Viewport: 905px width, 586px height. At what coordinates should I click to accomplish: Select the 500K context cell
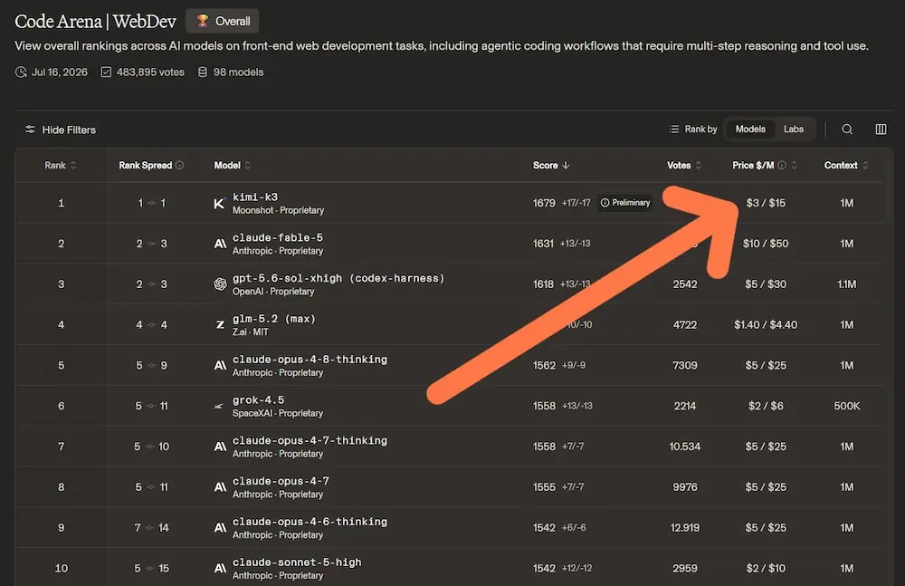coord(847,406)
